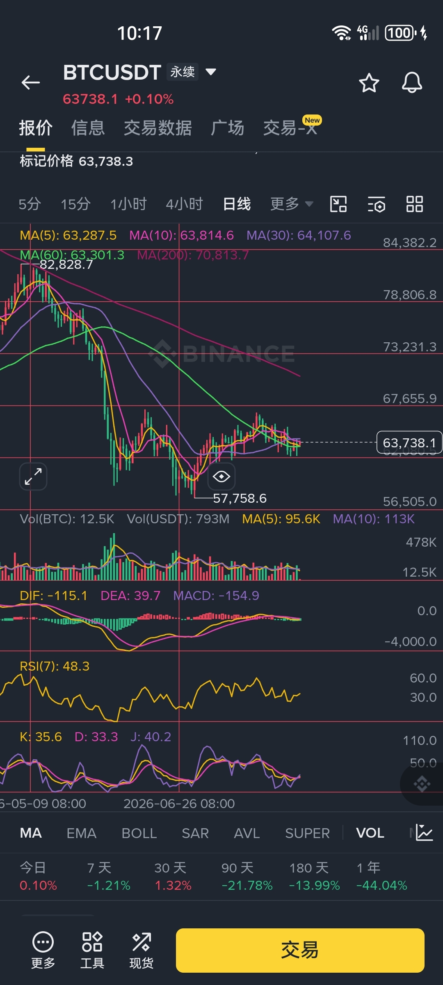Select 5分 timeframe
Viewport: 443px width, 985px height.
click(30, 204)
